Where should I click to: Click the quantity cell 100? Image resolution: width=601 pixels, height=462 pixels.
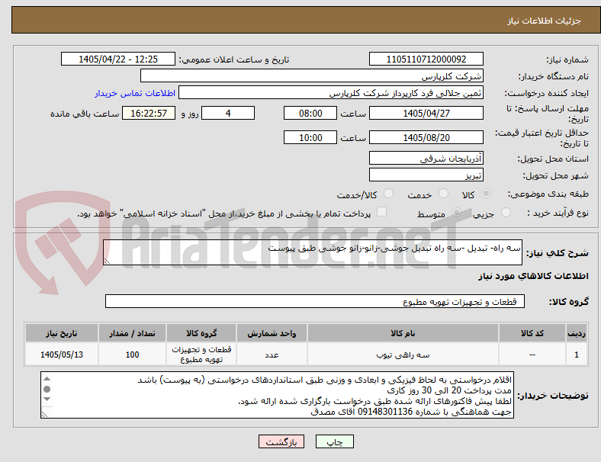(132, 355)
